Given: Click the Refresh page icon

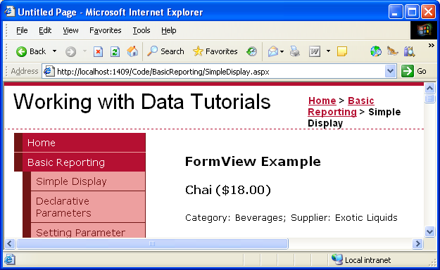Looking at the screenshot, I should coord(115,51).
